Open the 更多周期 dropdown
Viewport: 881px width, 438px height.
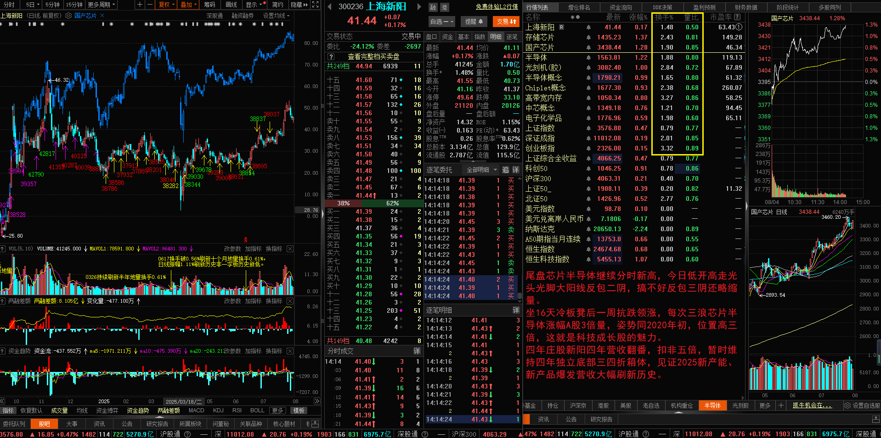[x=101, y=5]
